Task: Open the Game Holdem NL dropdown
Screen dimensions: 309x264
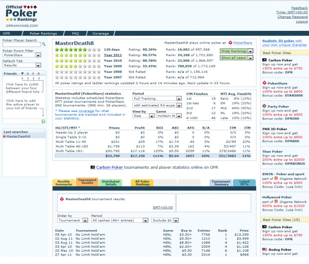Action: click(x=169, y=116)
